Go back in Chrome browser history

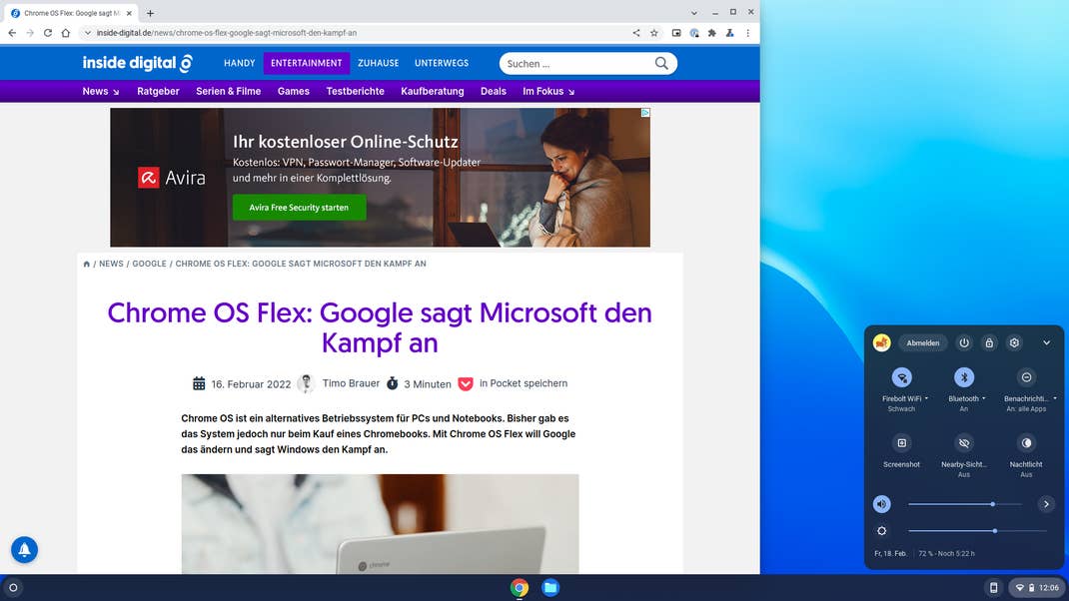pyautogui.click(x=12, y=33)
